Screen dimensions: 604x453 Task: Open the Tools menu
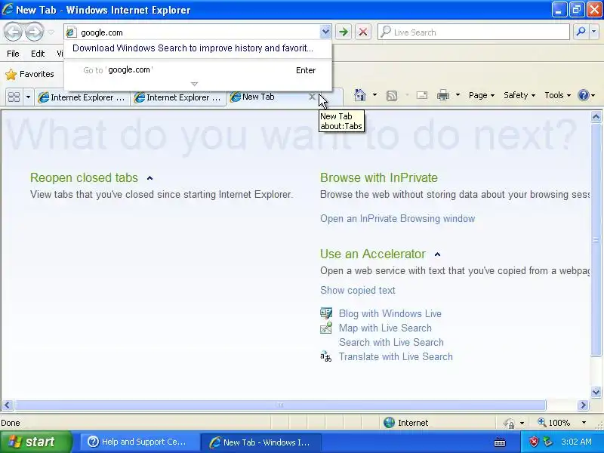pyautogui.click(x=557, y=95)
